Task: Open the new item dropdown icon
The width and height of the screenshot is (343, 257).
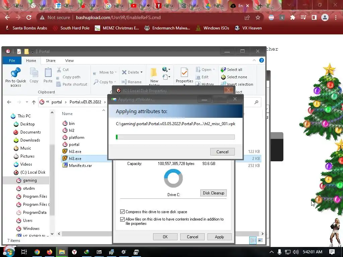Action: pos(166,77)
